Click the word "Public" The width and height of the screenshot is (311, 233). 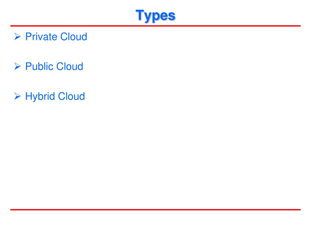coord(39,66)
